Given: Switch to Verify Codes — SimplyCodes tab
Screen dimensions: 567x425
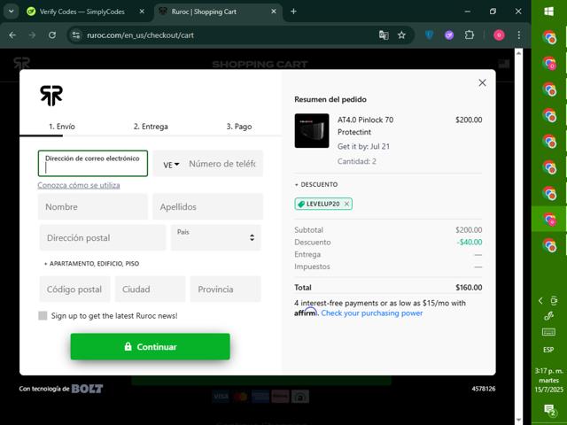Looking at the screenshot, I should click(82, 12).
